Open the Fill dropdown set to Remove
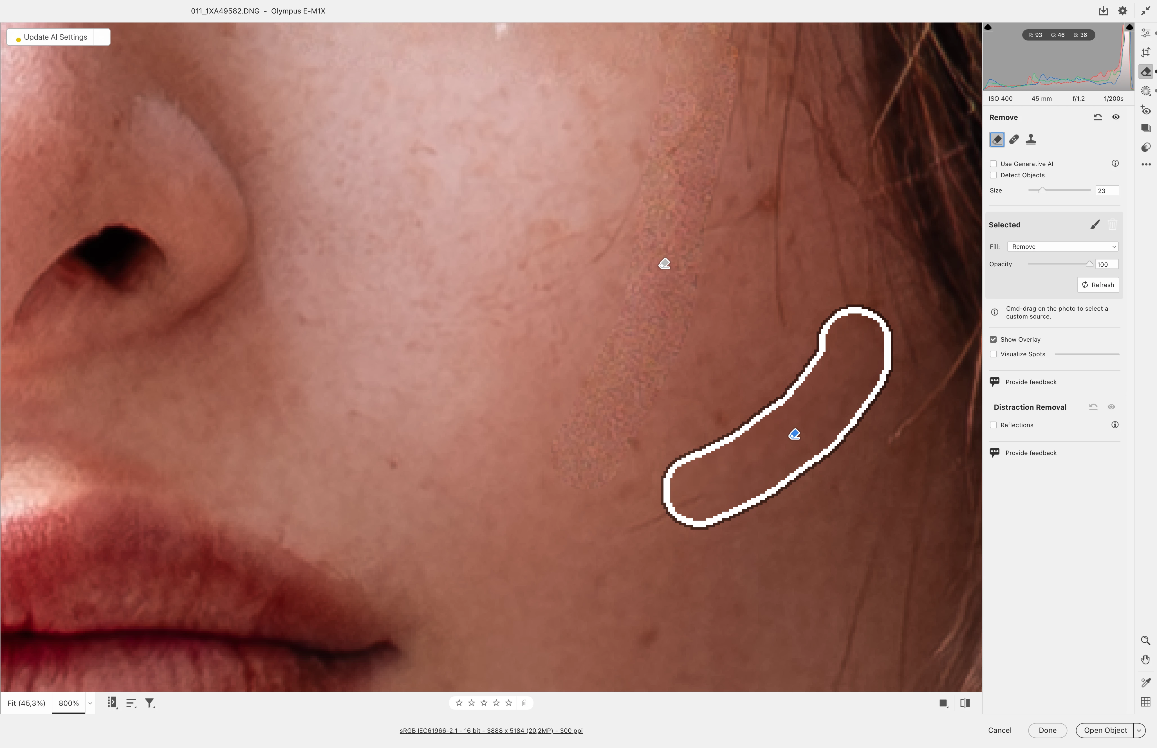The width and height of the screenshot is (1157, 748). 1062,247
